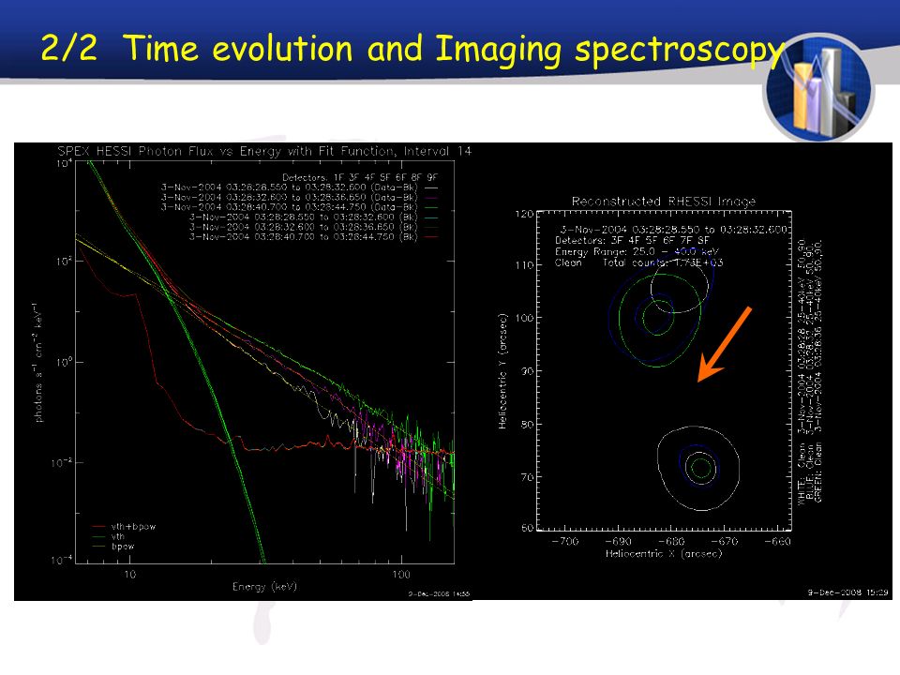Click the "110" tick on Heliocentric Y axis
This screenshot has height=675, width=900.
pyautogui.click(x=524, y=265)
